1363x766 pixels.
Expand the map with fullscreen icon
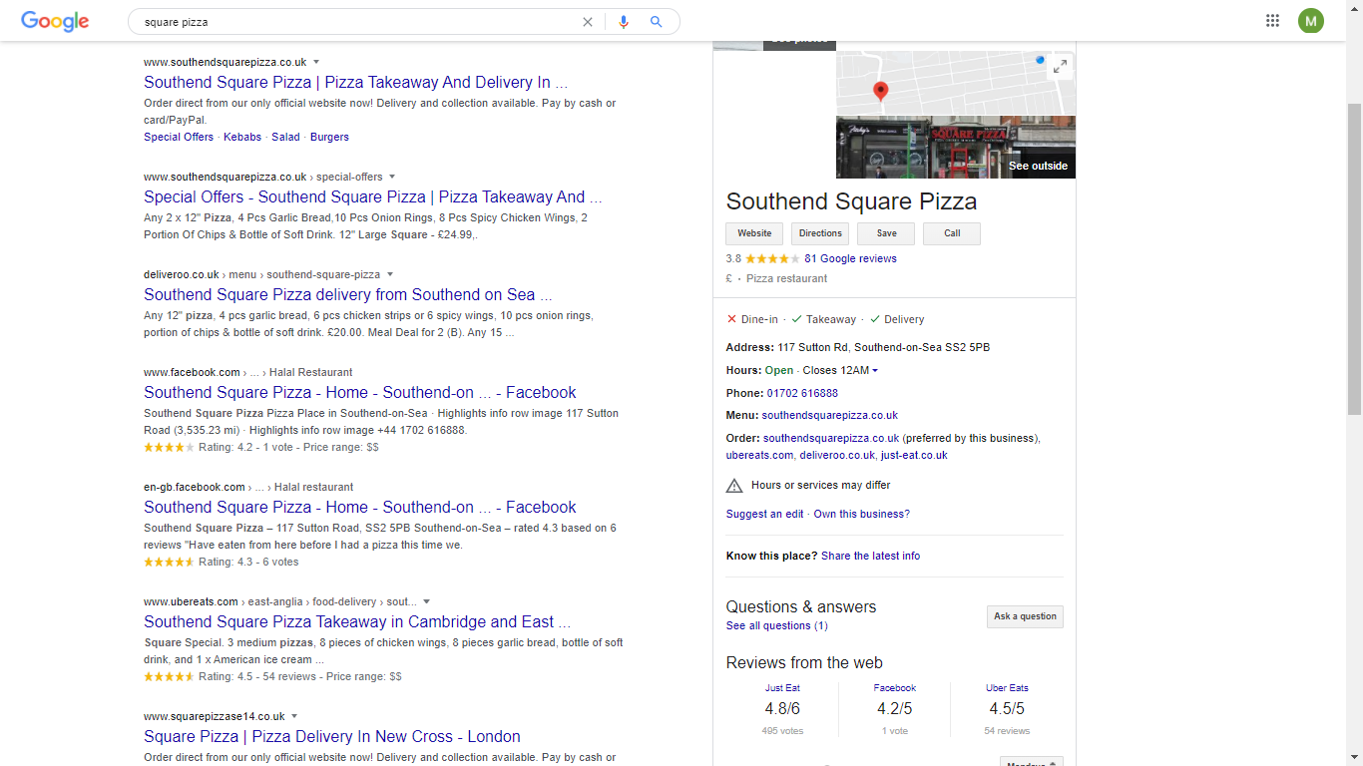click(x=1060, y=67)
